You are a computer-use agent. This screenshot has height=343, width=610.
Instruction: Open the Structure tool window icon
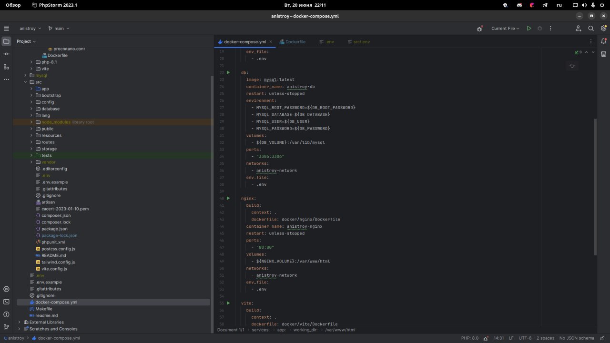point(6,67)
